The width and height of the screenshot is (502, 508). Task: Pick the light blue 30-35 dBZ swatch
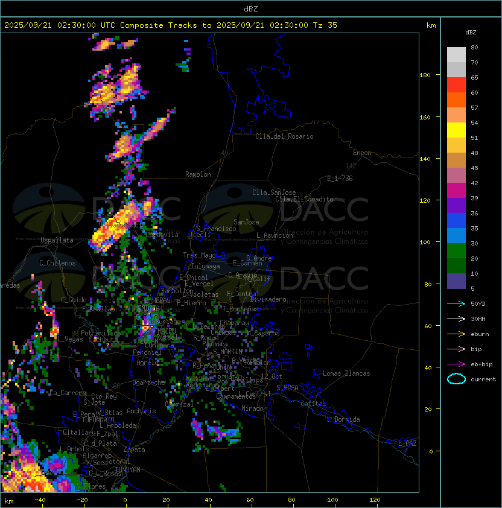click(x=456, y=235)
